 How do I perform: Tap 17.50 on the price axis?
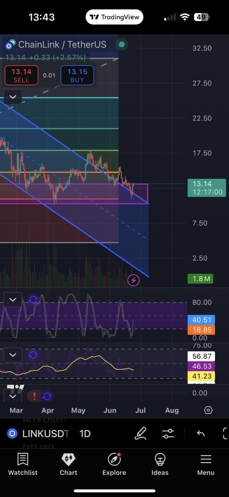pos(202,153)
